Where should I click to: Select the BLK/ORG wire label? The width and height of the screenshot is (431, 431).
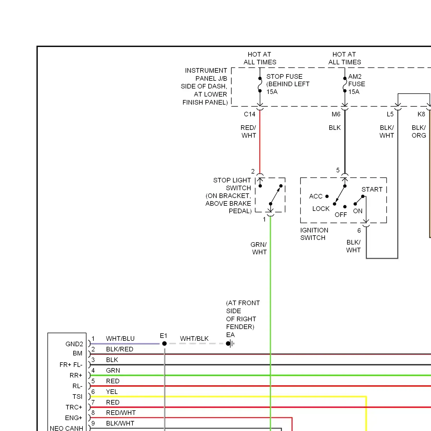click(419, 132)
